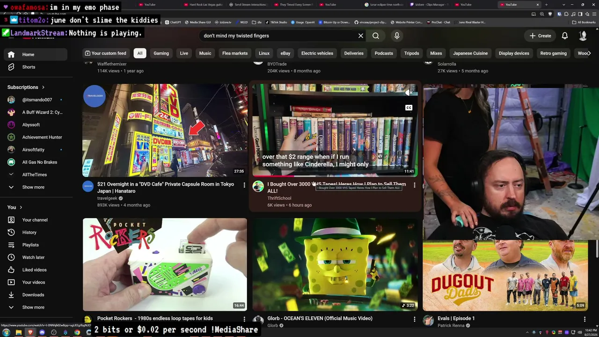Screen dimensions: 599x337
Task: Start voice search with the microphone
Action: [x=397, y=36]
